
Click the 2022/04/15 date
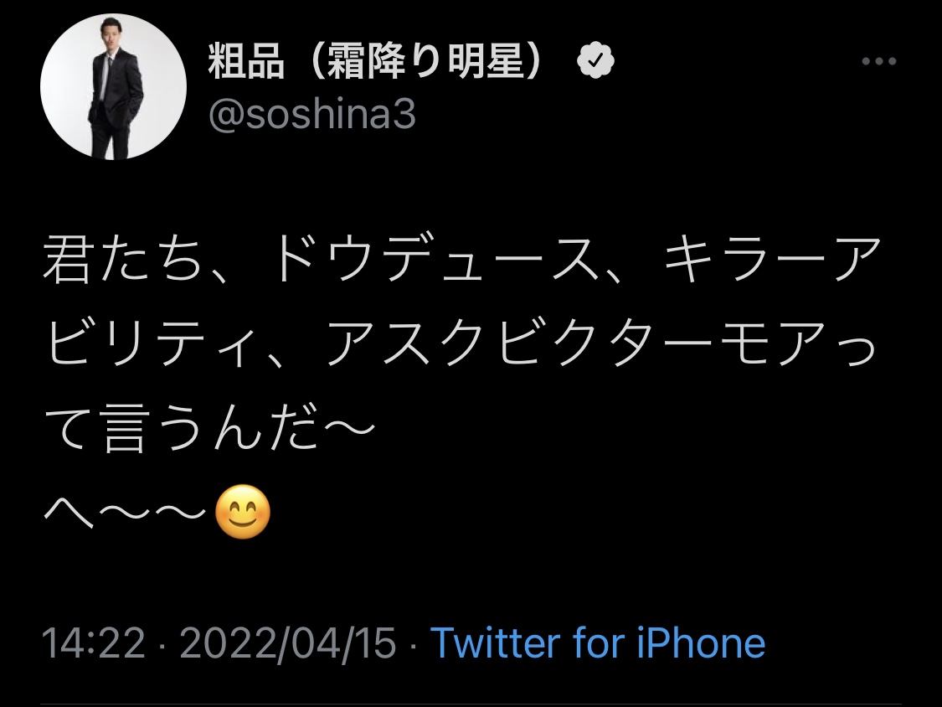click(288, 643)
